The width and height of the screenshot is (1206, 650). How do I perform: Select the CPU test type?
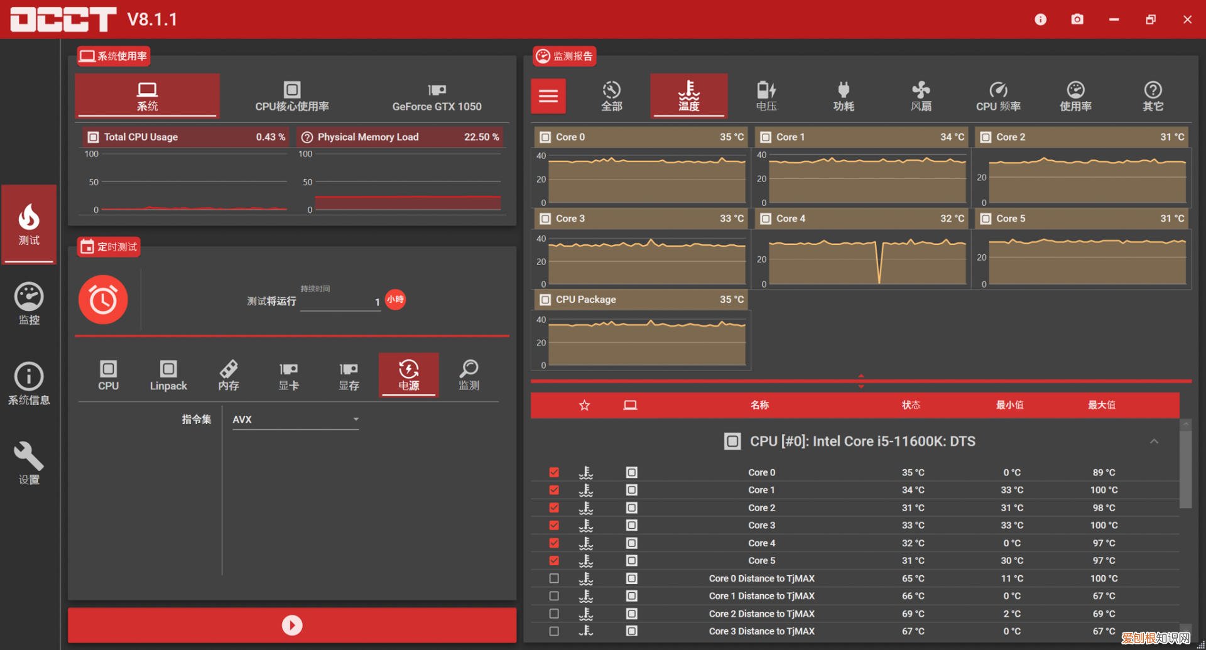[x=108, y=375]
